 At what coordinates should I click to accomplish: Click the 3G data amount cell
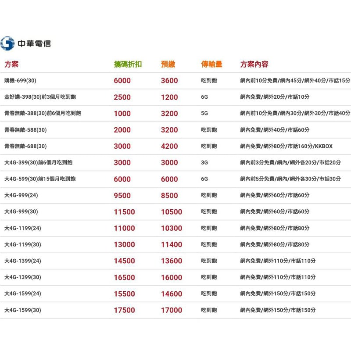coord(204,162)
